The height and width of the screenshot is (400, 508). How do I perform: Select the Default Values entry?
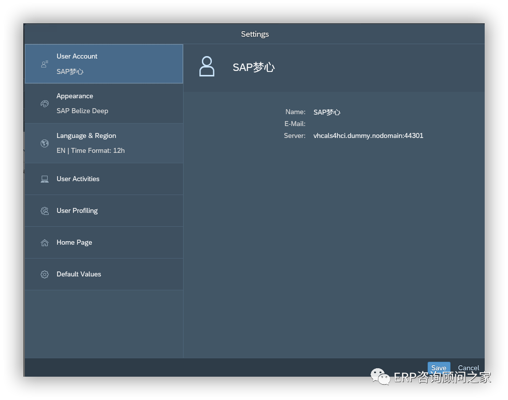[x=104, y=274]
